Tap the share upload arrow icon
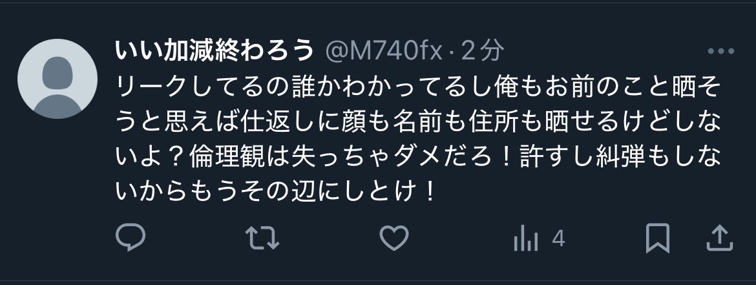 (719, 238)
